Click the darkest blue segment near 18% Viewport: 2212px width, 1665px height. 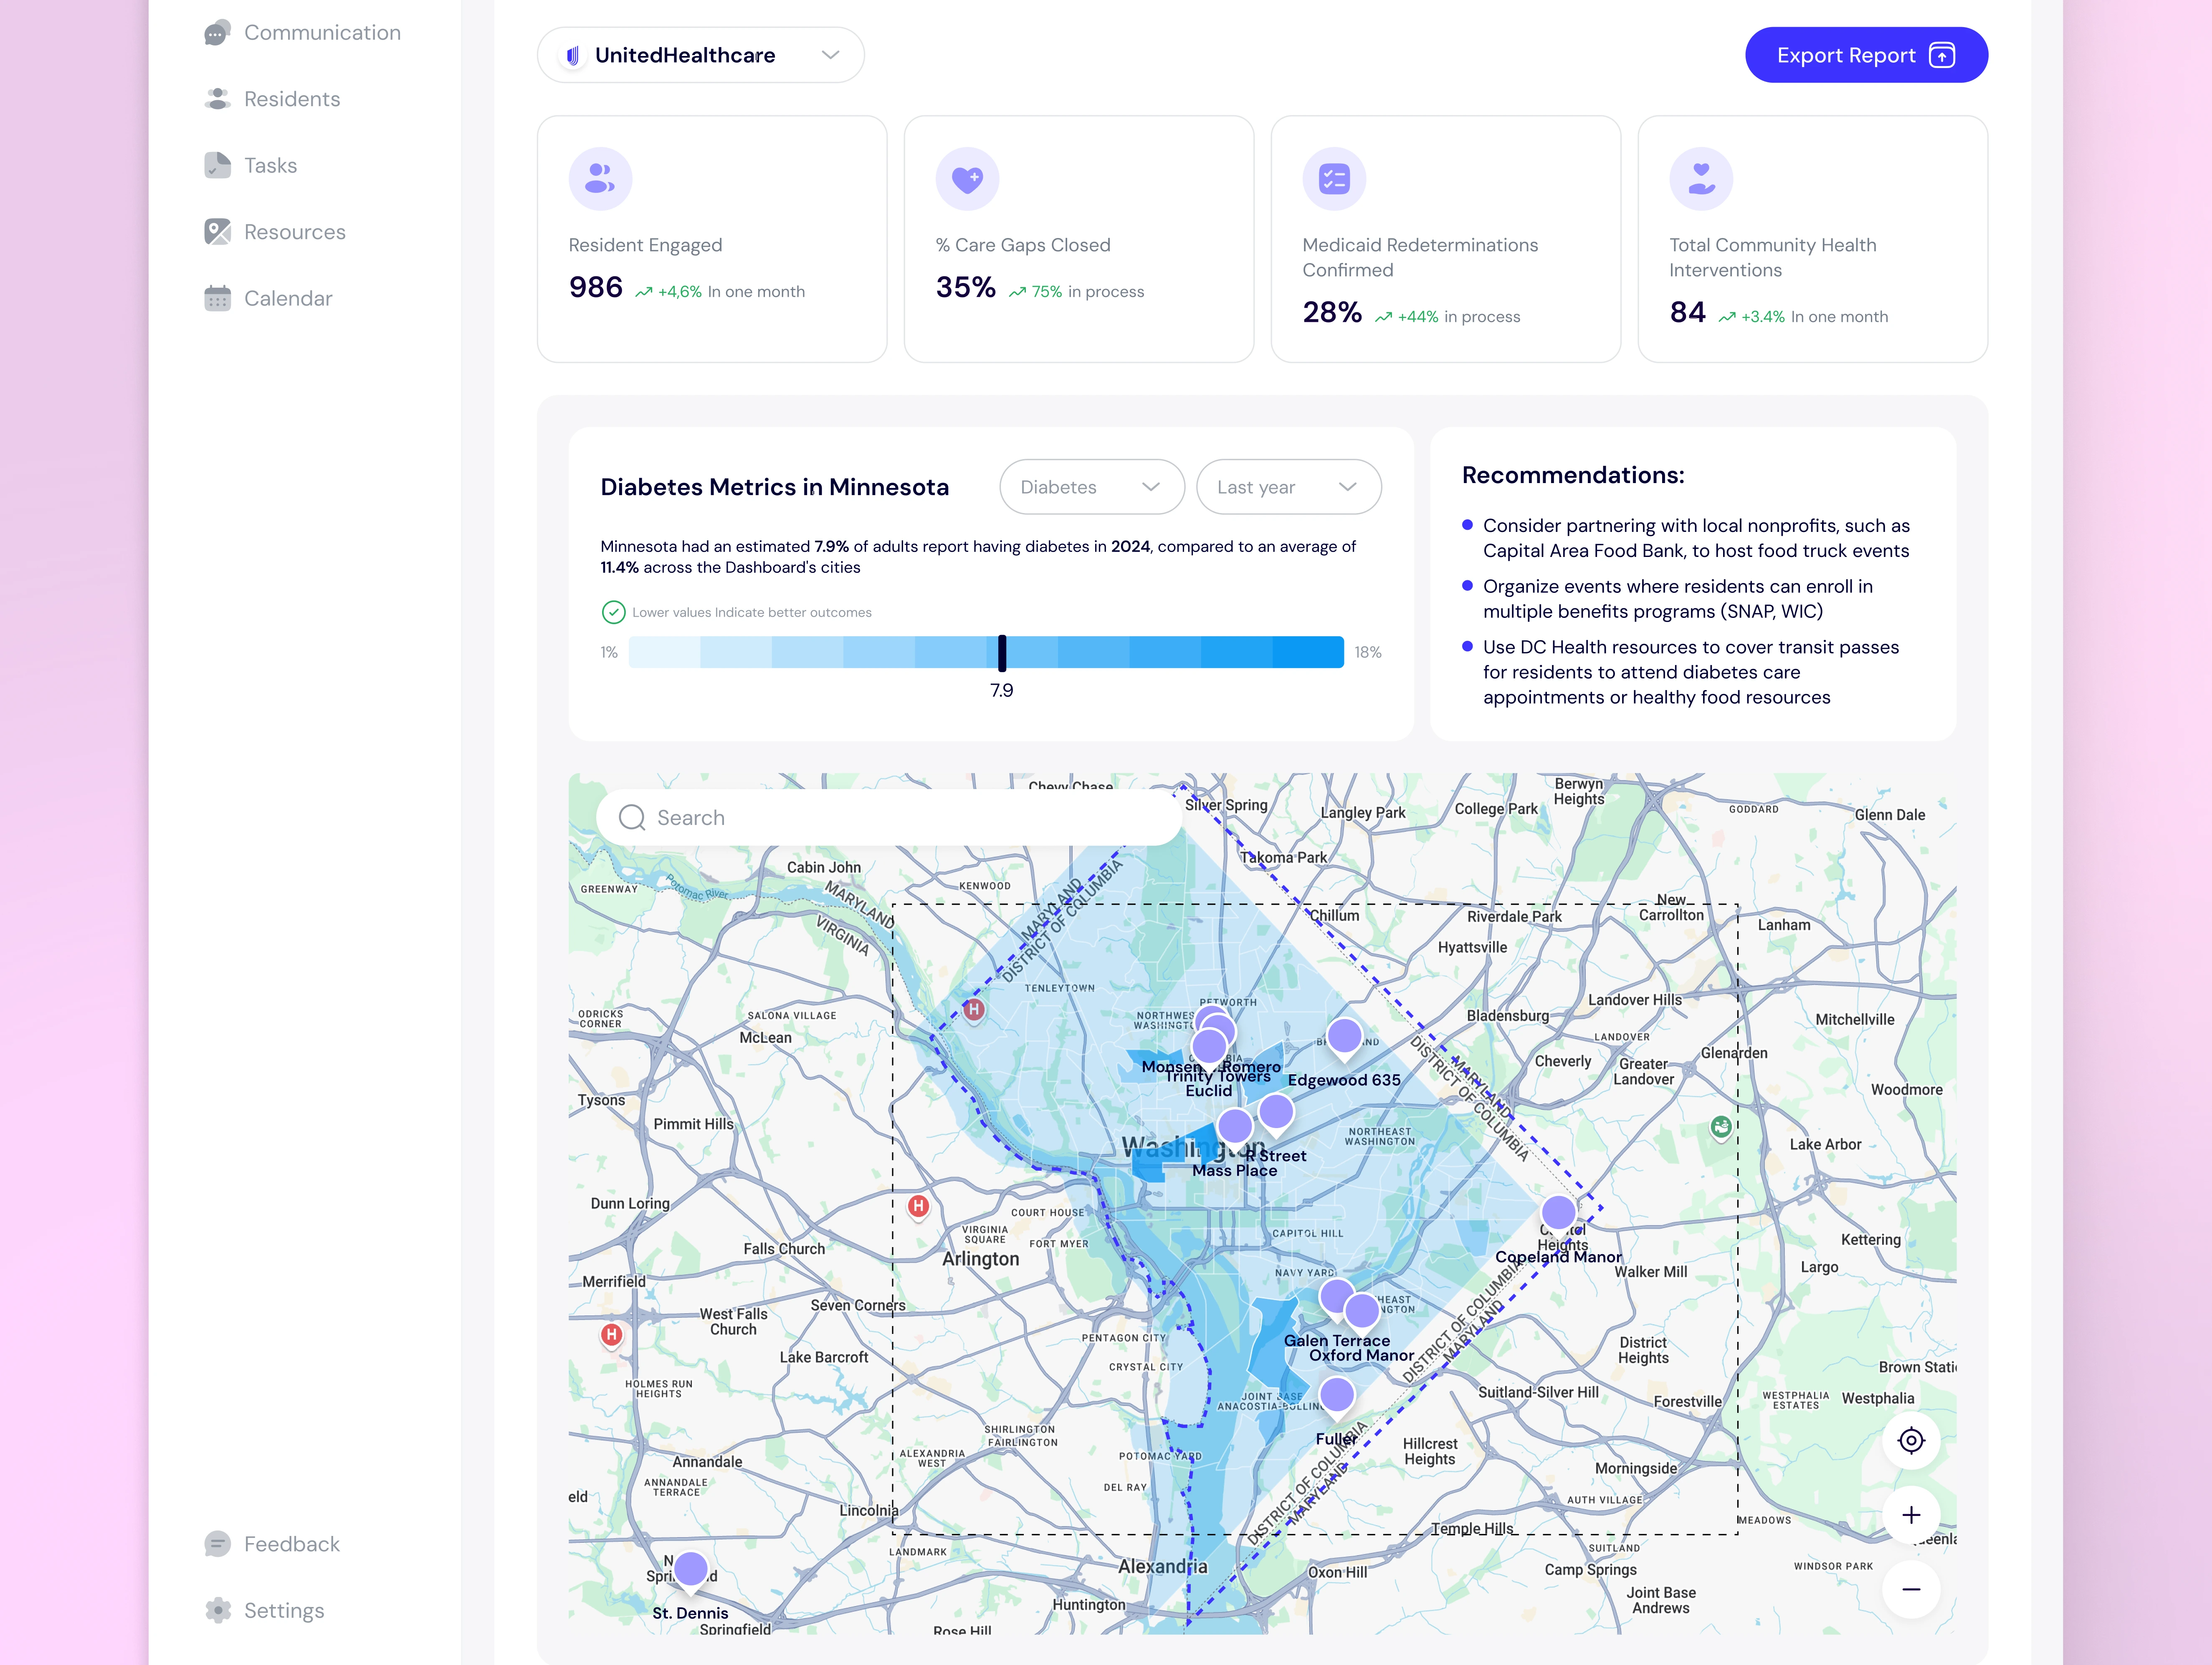[1308, 652]
